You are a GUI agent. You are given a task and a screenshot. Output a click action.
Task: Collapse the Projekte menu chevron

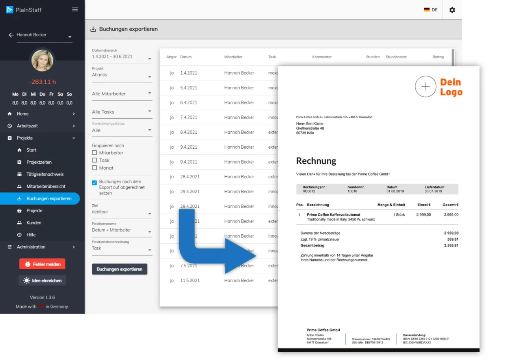point(74,138)
